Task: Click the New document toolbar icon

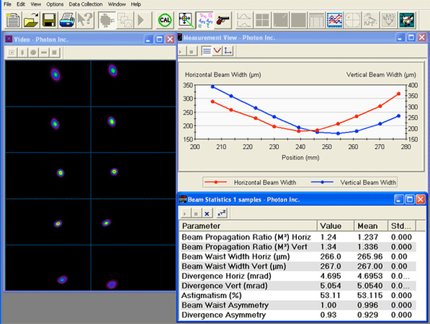Action: [13, 20]
